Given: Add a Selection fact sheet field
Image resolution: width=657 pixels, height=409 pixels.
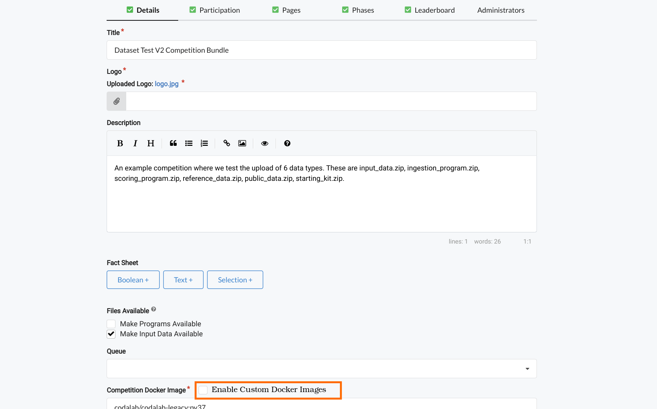Looking at the screenshot, I should click(x=235, y=280).
